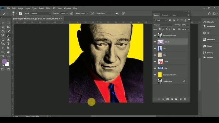
Task: Toggle pressure for opacity button
Action: coord(72,14)
